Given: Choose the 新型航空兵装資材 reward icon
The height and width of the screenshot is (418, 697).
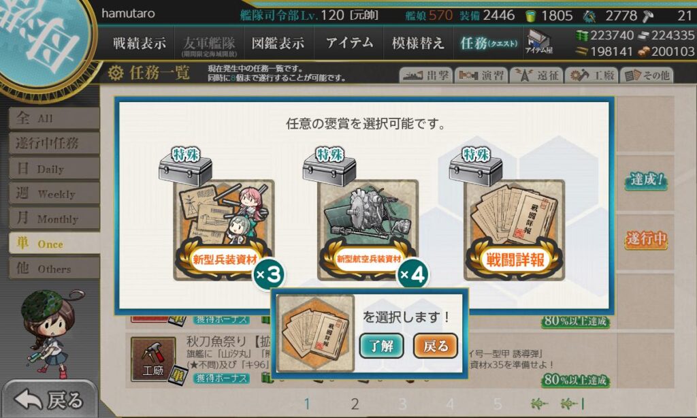Looking at the screenshot, I should click(368, 229).
